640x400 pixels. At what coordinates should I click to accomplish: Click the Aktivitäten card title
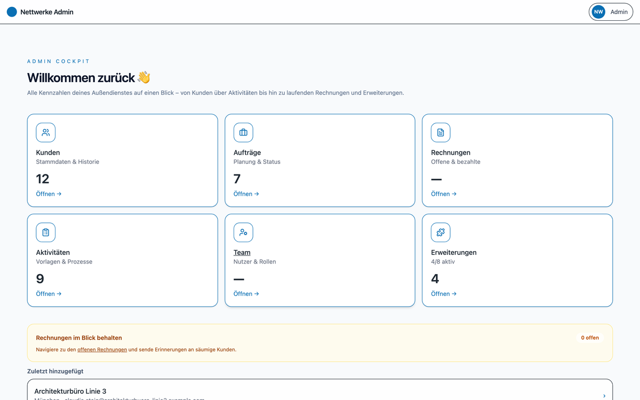tap(53, 252)
